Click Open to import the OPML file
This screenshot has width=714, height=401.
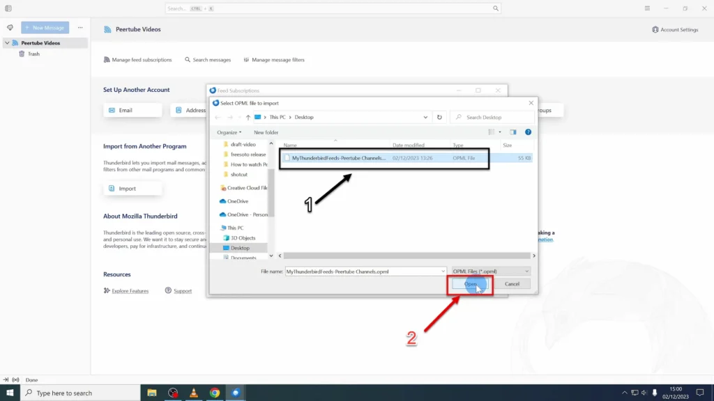pos(470,284)
